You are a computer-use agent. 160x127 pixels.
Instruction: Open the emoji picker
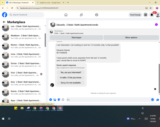pyautogui.click(x=153, y=100)
